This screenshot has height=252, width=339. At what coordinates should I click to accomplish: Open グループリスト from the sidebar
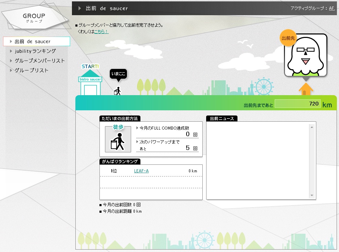pyautogui.click(x=31, y=70)
